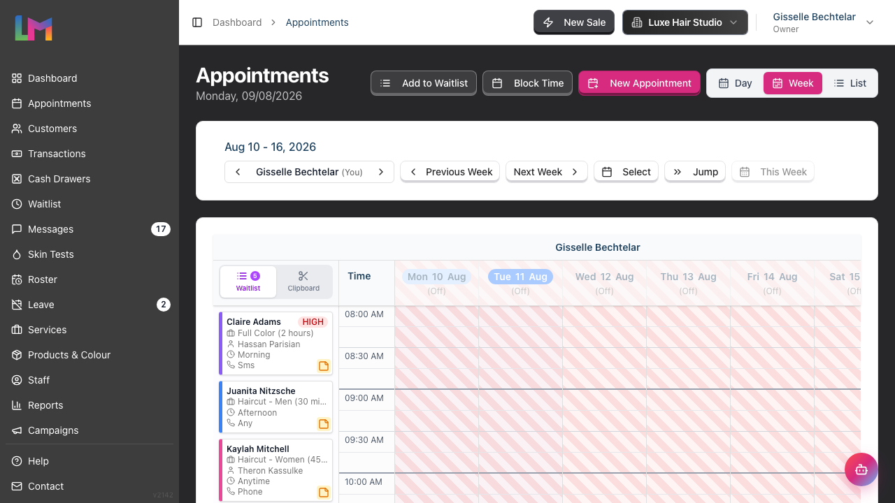The image size is (895, 503).
Task: Select Tue 11 Aug column header
Action: [x=520, y=282]
